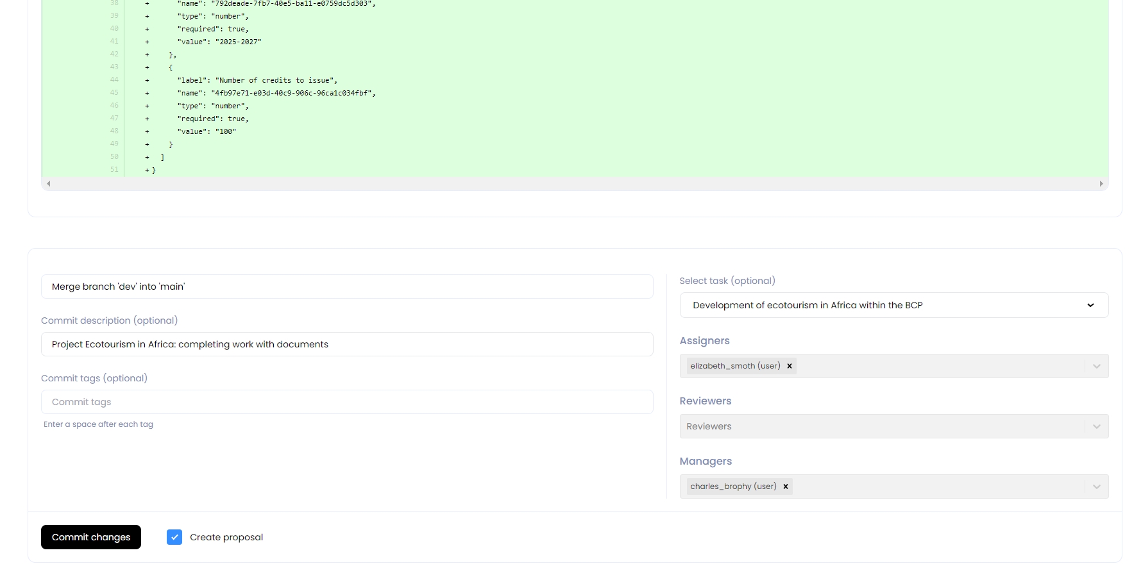Click the diff scrollbar right arrow

pyautogui.click(x=1101, y=184)
